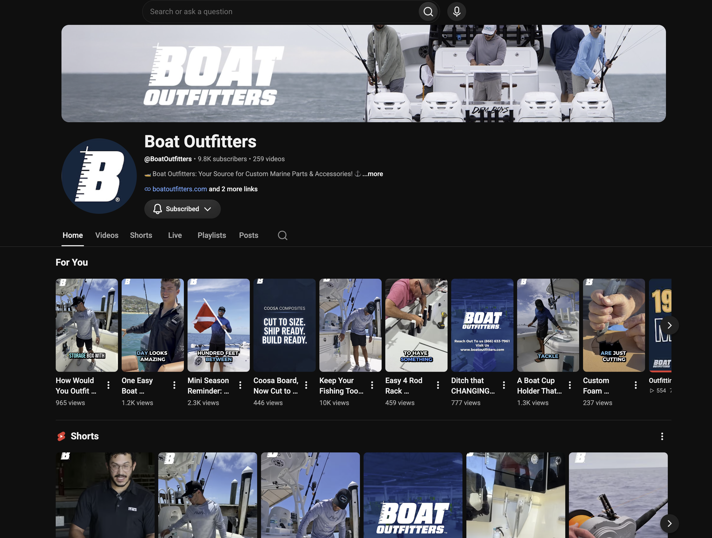This screenshot has width=712, height=538.
Task: Open options menu for Ditch that CHANGING video
Action: [504, 385]
